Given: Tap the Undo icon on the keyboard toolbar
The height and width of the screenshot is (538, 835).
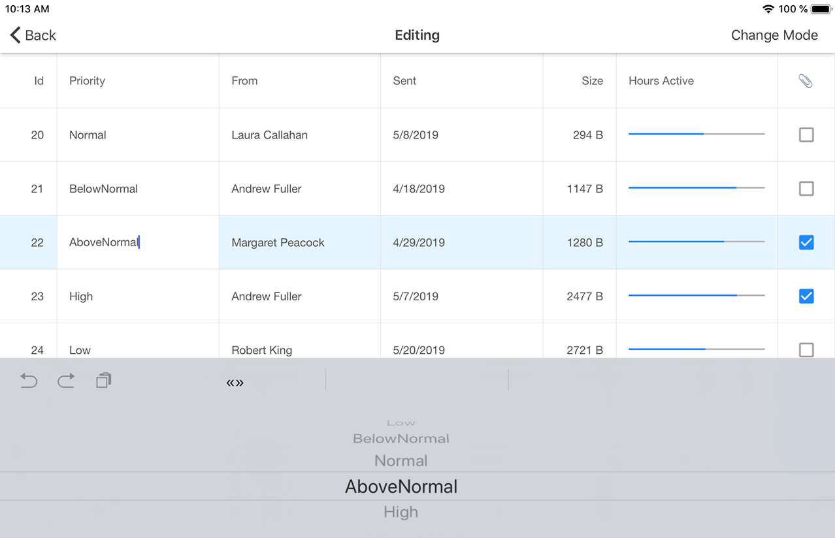Looking at the screenshot, I should pyautogui.click(x=29, y=381).
